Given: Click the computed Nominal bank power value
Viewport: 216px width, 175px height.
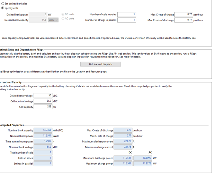Looking at the screenshot, I should click(43, 136).
